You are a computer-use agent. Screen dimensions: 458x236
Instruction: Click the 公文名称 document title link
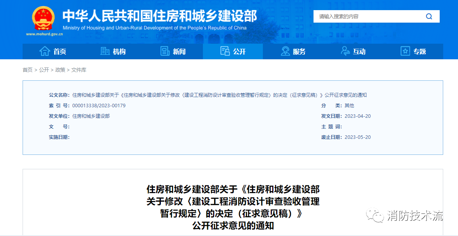coord(218,95)
